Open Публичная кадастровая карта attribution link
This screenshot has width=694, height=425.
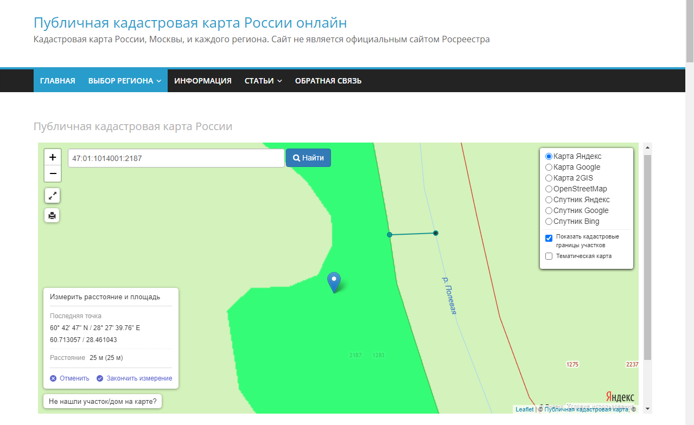tap(588, 409)
